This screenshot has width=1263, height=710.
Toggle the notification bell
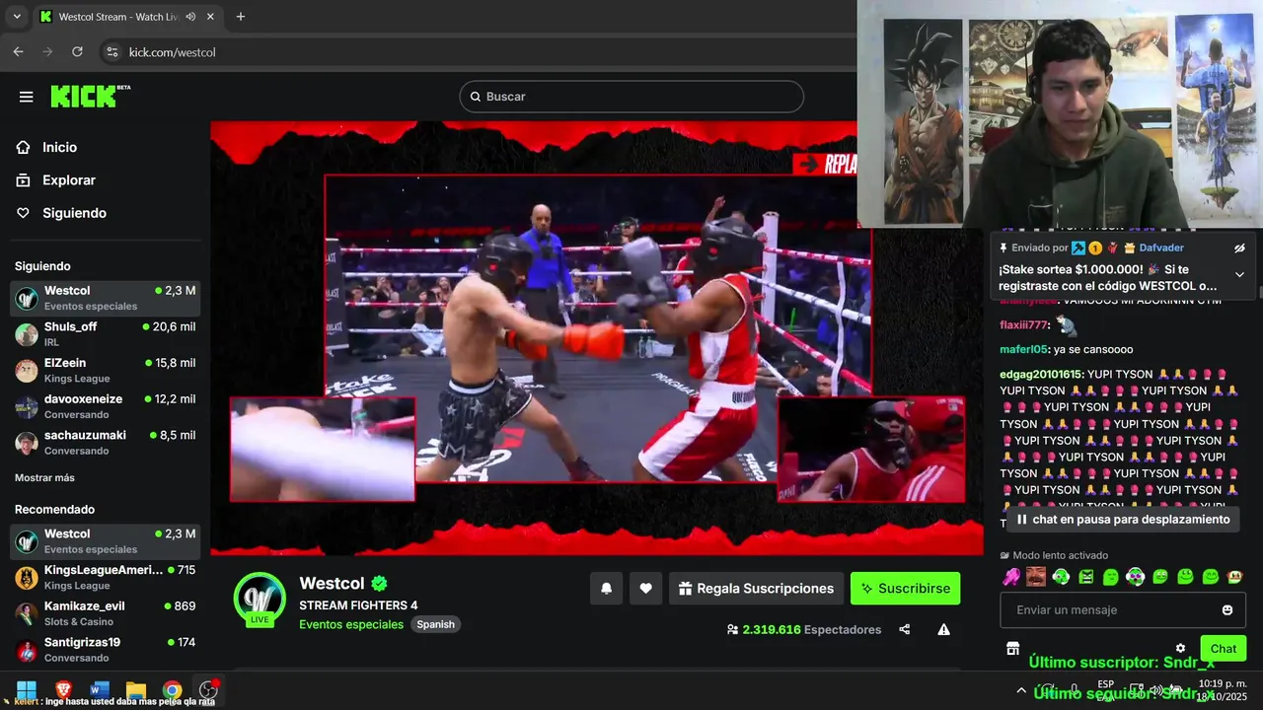click(607, 589)
